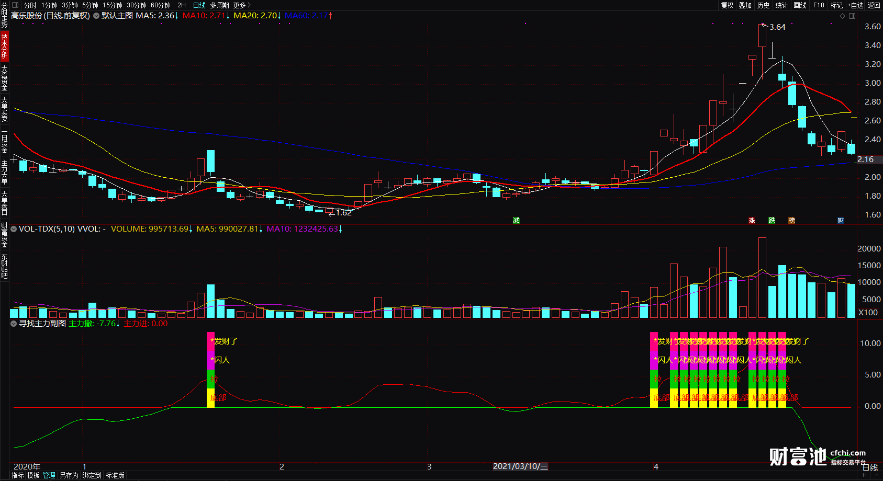This screenshot has height=481, width=883.
Task: Click the blue MA60 value label
Action: click(x=309, y=16)
